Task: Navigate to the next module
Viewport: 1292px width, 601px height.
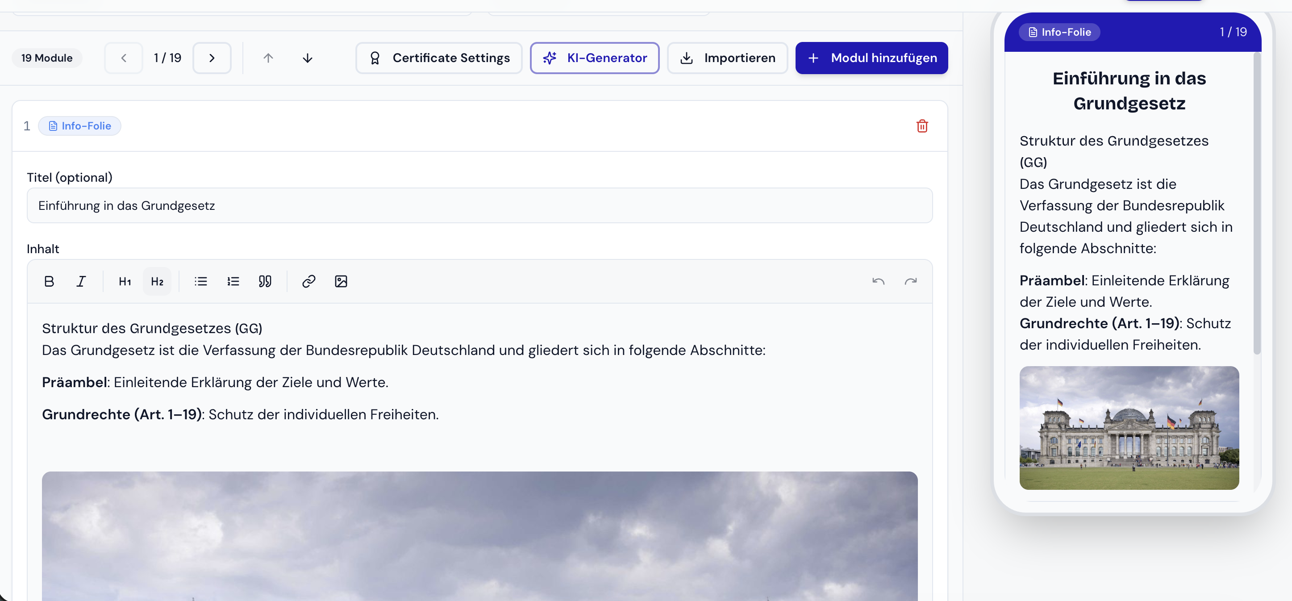Action: [212, 58]
